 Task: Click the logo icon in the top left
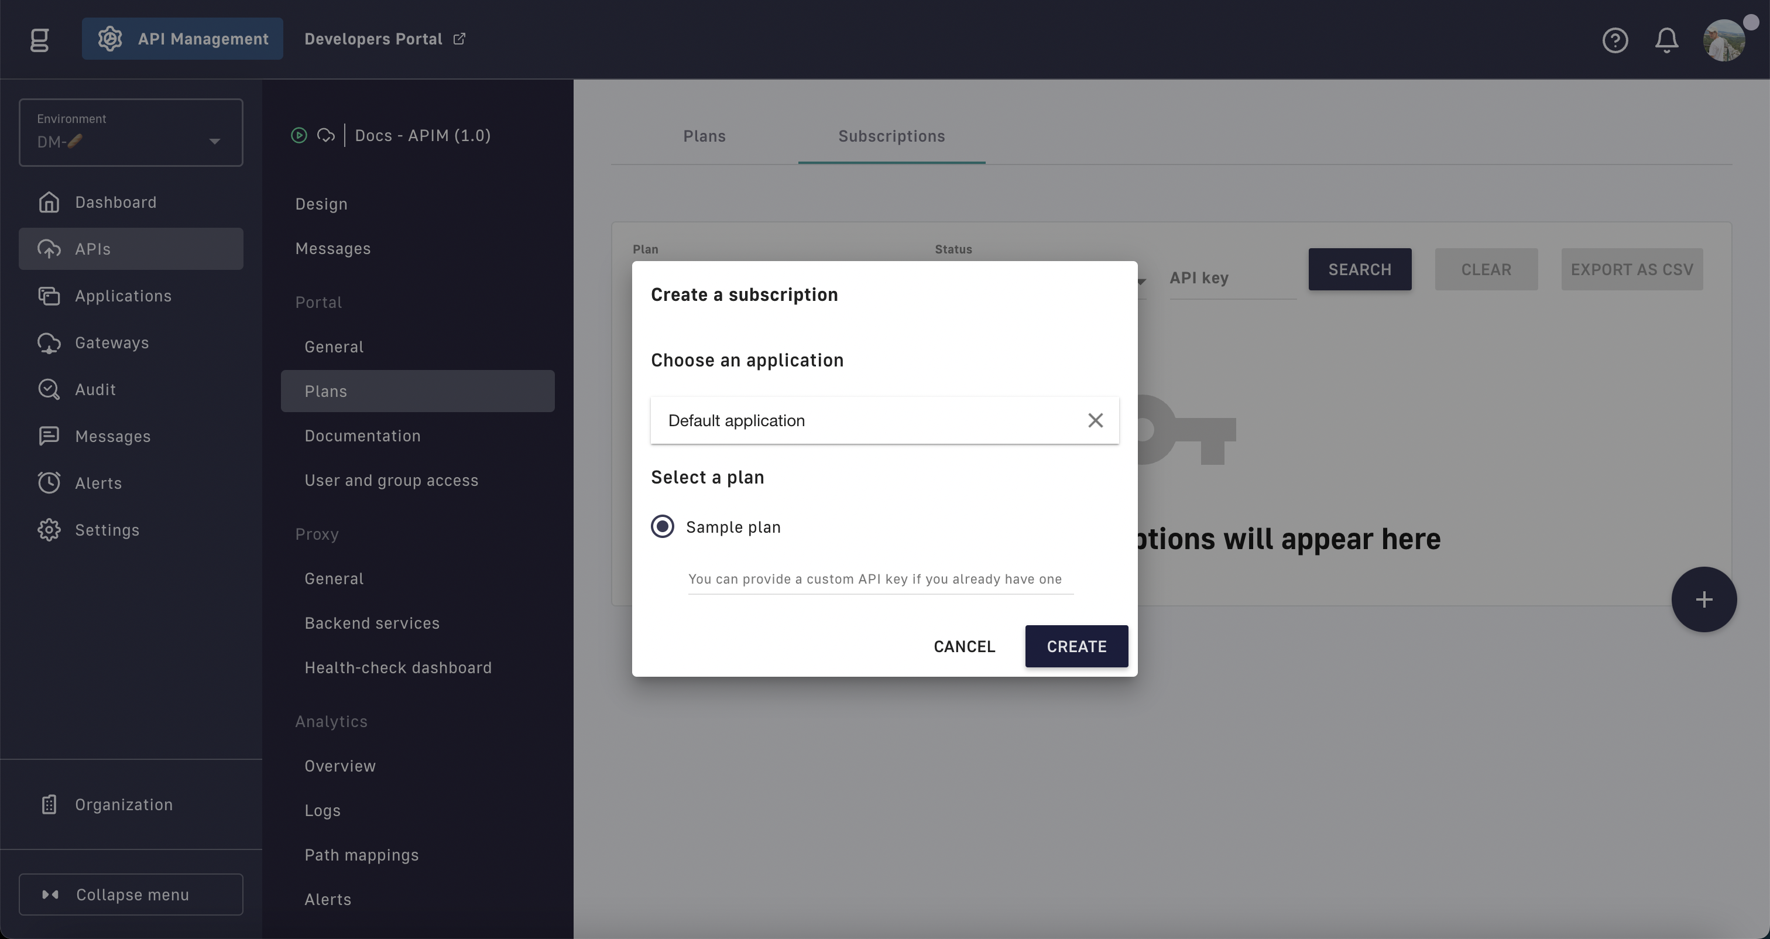[40, 39]
